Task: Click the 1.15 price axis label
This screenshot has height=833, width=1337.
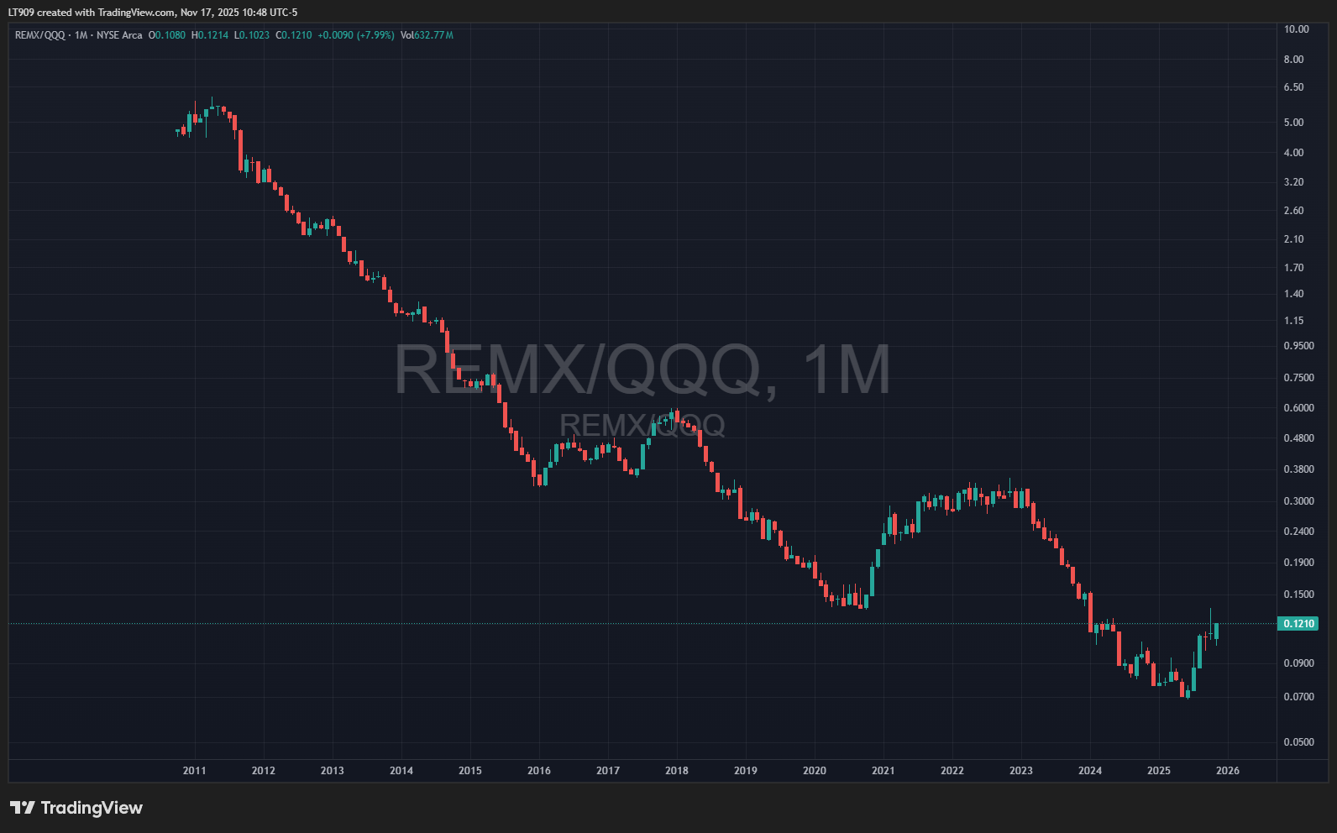Action: pyautogui.click(x=1294, y=321)
